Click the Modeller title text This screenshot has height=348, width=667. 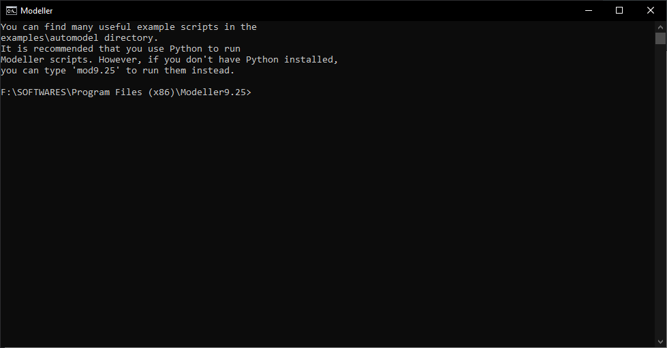click(37, 11)
